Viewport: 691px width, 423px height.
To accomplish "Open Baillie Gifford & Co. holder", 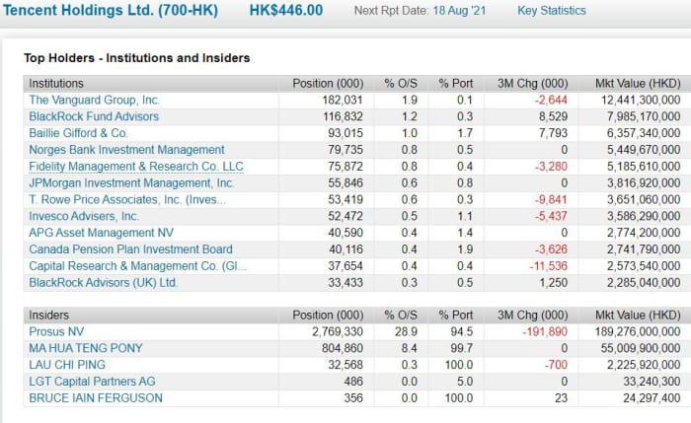I will pos(78,133).
